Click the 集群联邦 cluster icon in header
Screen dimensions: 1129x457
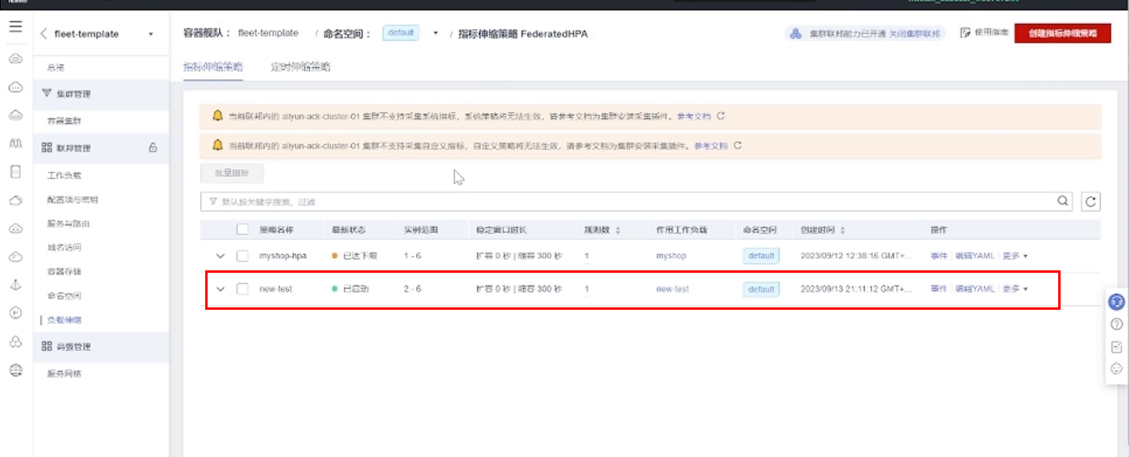[795, 33]
